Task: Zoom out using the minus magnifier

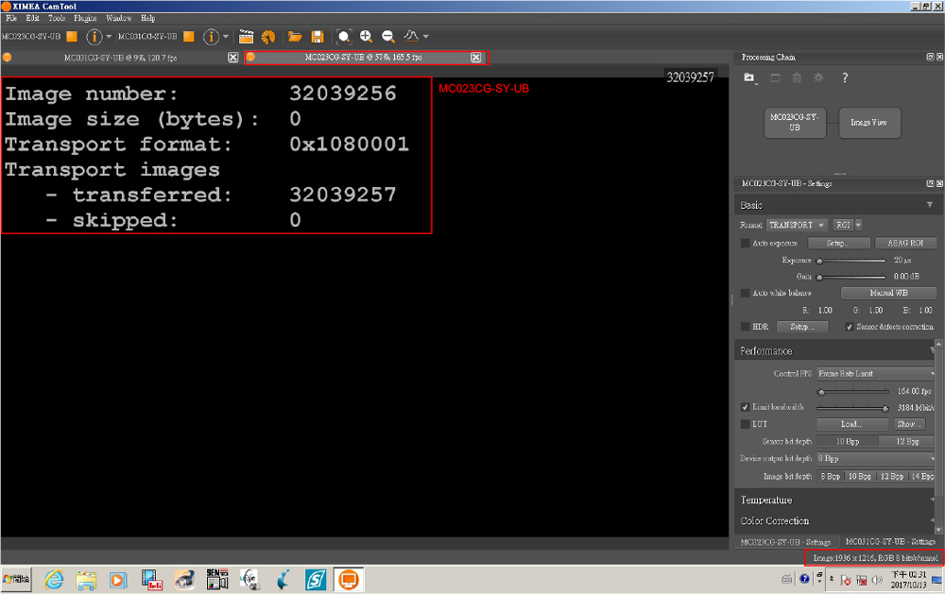Action: (388, 37)
